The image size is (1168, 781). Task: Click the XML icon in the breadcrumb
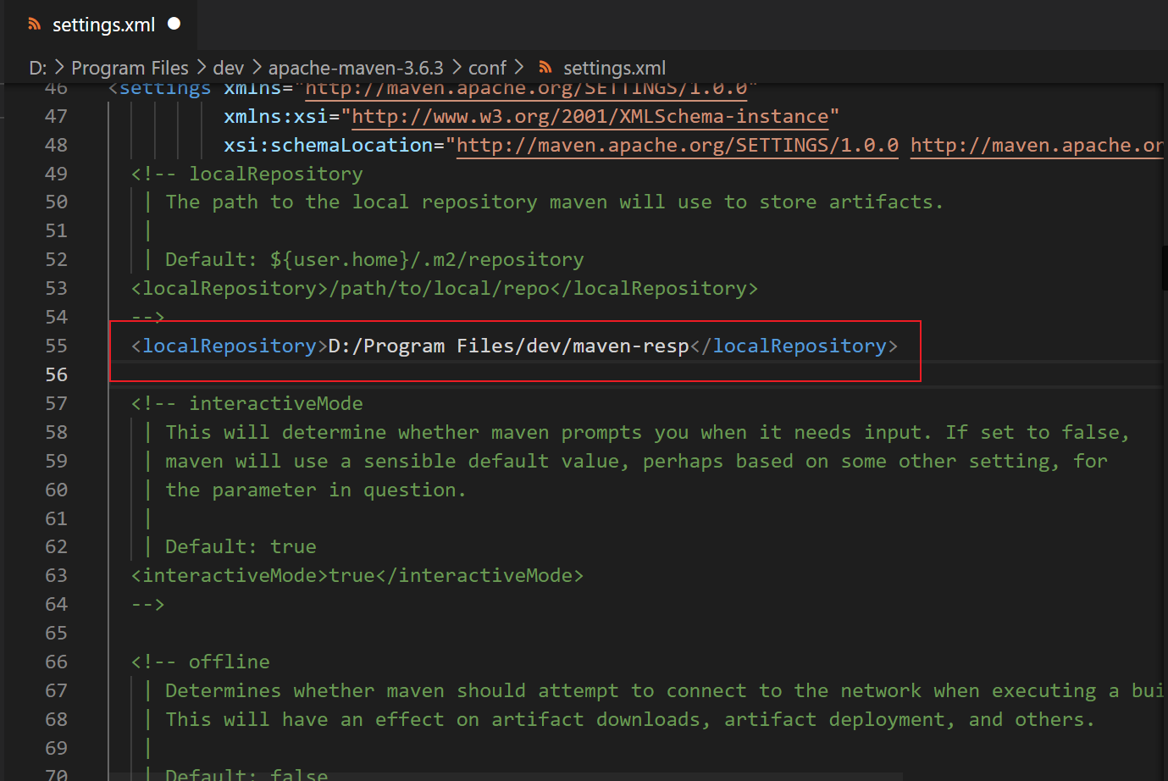(545, 68)
